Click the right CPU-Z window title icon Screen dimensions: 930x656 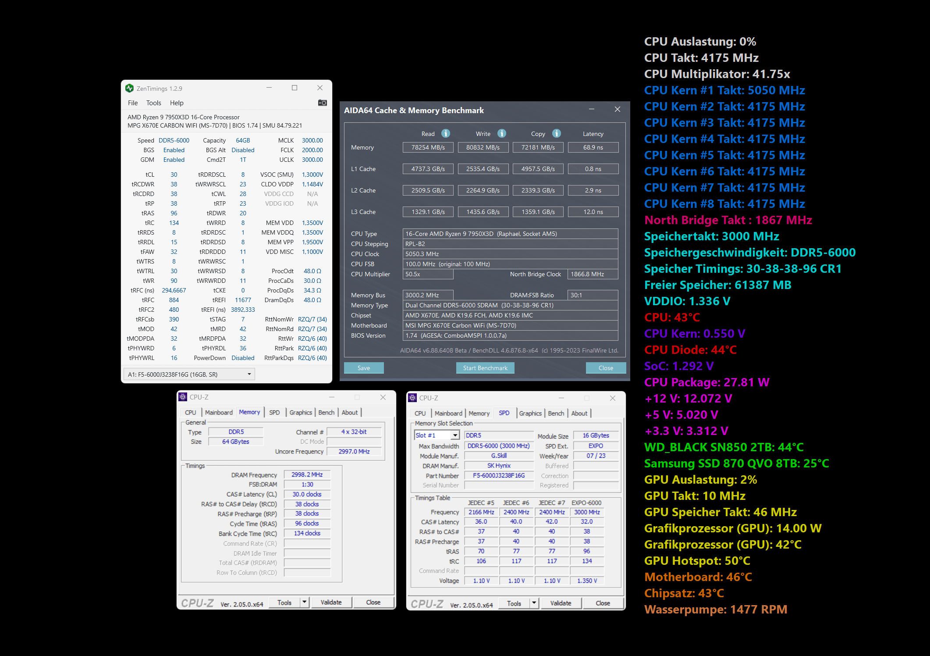[412, 398]
